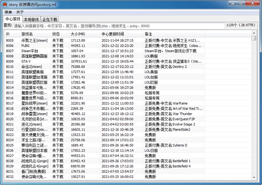Click the Art of War Red Ti... note
Screen dimensions: 262x185
coord(173,109)
